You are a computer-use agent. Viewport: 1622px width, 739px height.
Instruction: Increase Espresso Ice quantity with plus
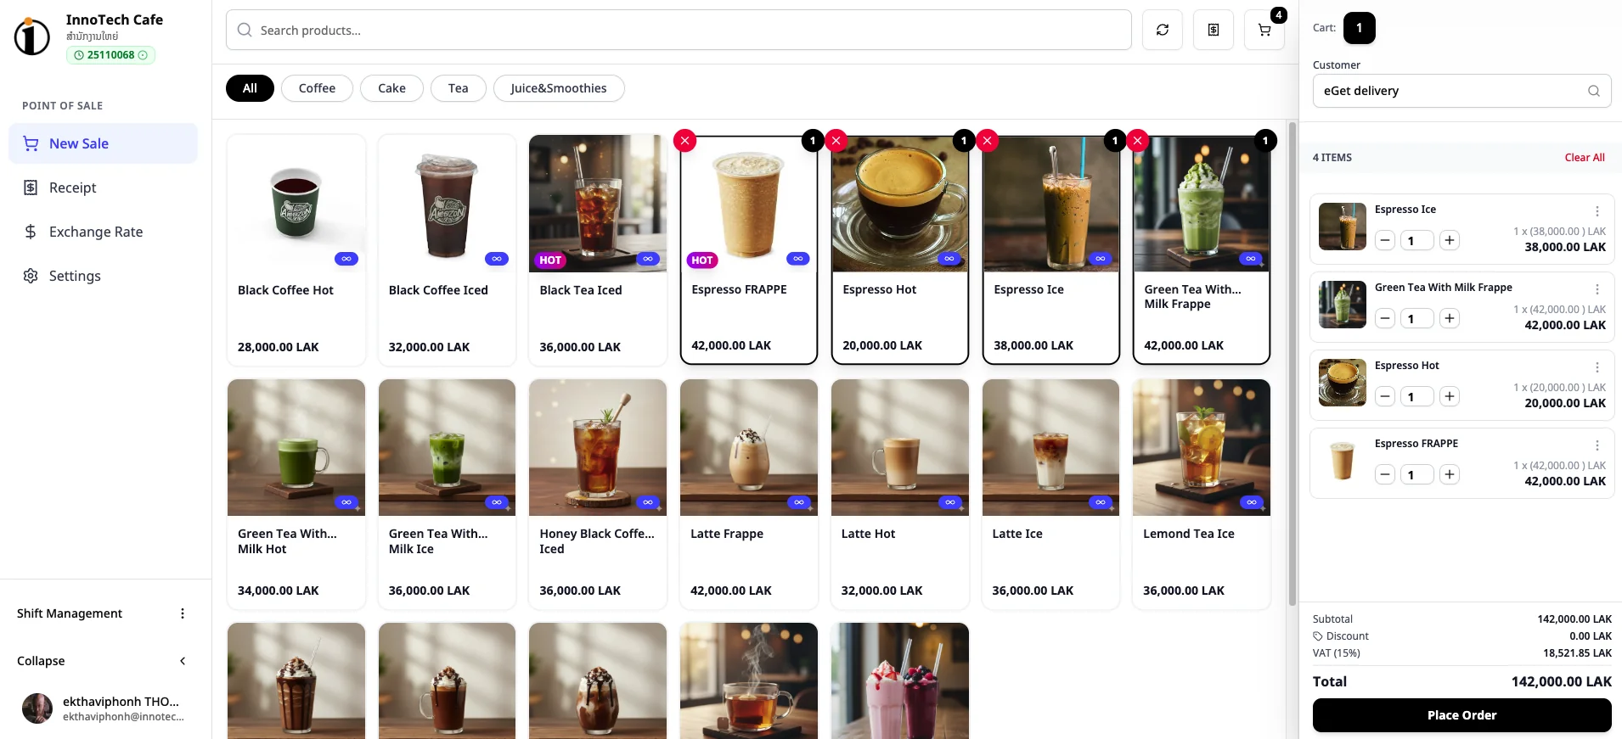click(x=1449, y=240)
